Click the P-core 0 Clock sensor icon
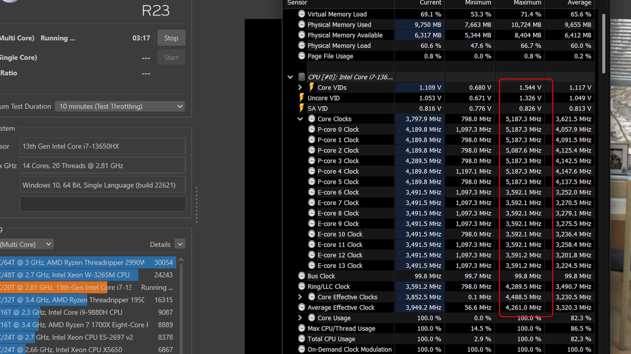 click(x=312, y=129)
